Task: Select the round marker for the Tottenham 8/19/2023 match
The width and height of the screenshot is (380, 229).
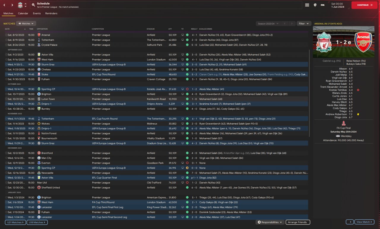Action: pos(6,40)
